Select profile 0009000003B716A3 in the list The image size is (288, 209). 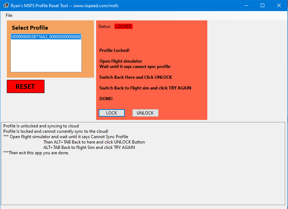(46, 37)
